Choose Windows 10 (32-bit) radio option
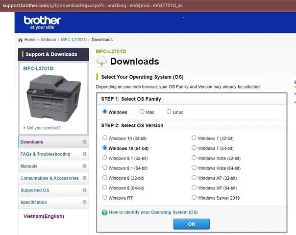The width and height of the screenshot is (296, 235). click(104, 138)
